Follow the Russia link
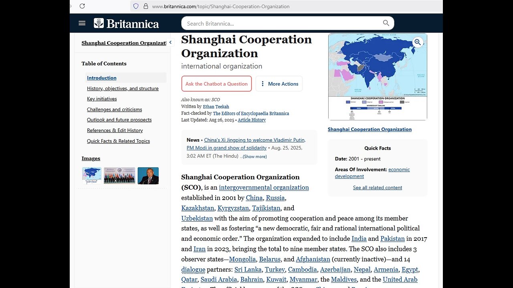The height and width of the screenshot is (288, 513). pos(275,198)
